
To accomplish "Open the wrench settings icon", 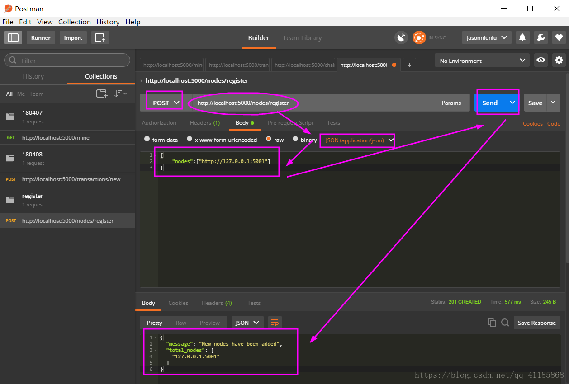I will [541, 37].
